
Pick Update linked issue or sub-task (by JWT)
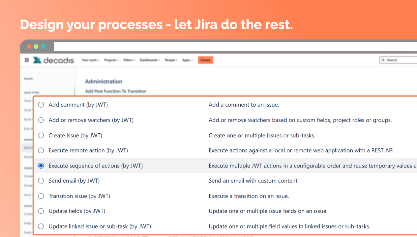tap(41, 226)
